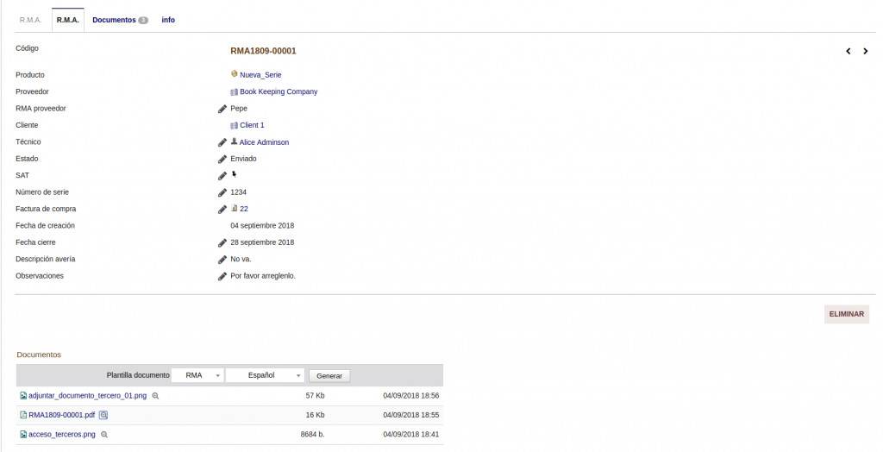
Task: Open the info tab
Action: (x=168, y=20)
